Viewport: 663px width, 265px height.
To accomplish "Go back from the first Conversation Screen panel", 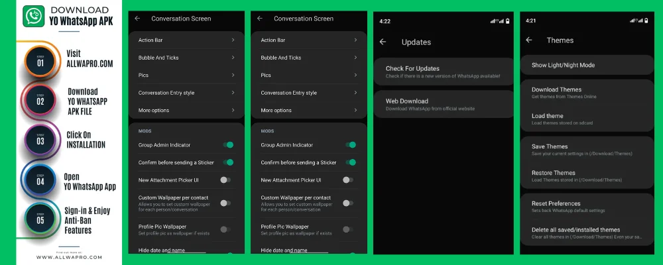I will (x=137, y=19).
